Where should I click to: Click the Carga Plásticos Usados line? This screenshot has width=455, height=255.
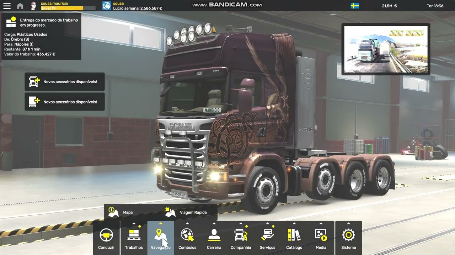[x=26, y=34]
